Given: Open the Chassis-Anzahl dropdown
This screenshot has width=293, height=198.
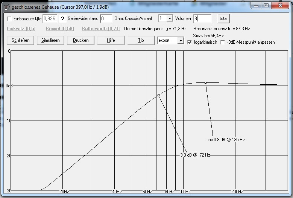Looking at the screenshot, I should pos(169,18).
